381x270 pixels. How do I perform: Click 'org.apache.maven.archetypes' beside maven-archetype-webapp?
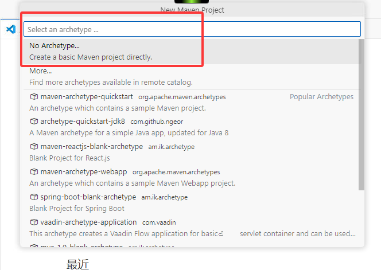[176, 172]
